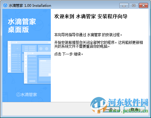Click the 水滴管家 桌面版 banner text
151x118 pixels.
click(x=22, y=25)
